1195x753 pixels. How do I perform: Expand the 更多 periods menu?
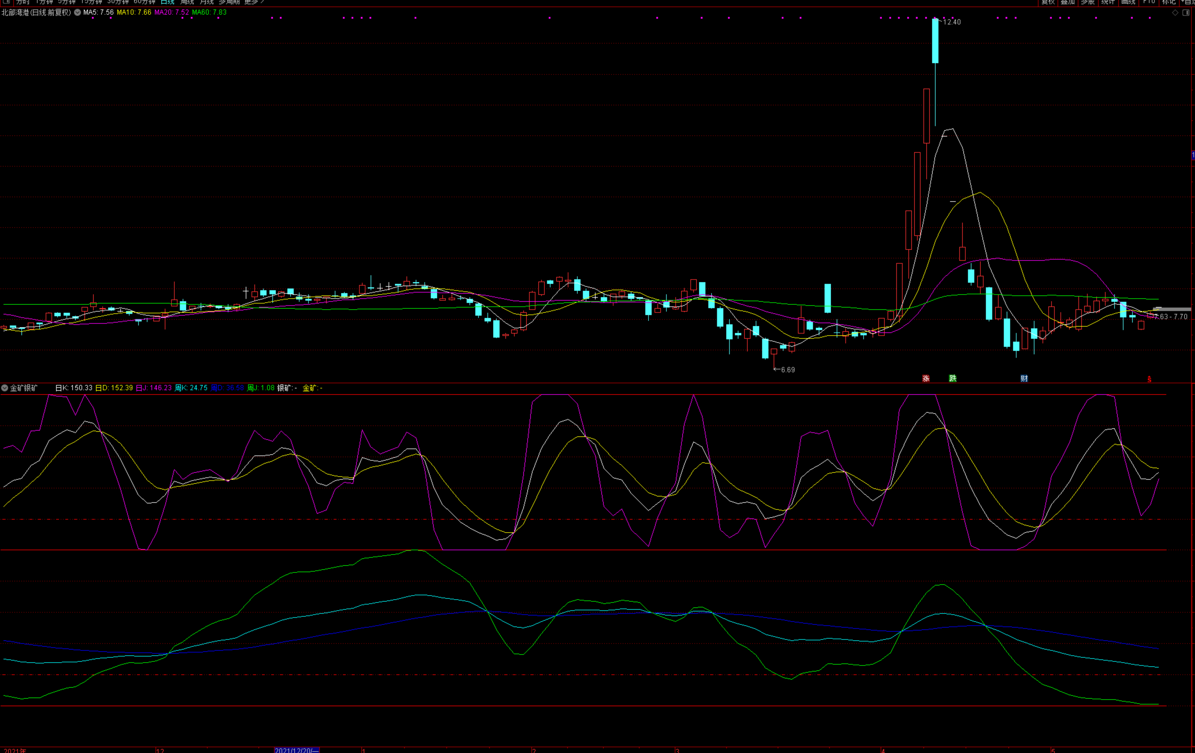point(254,2)
